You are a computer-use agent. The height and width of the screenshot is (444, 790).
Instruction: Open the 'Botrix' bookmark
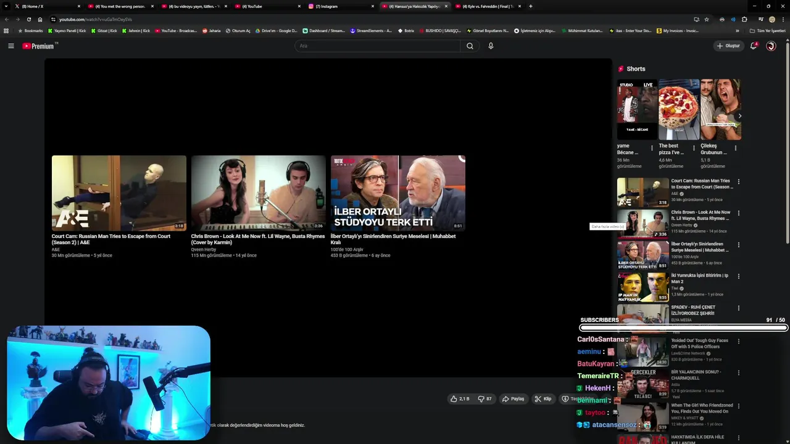click(406, 31)
